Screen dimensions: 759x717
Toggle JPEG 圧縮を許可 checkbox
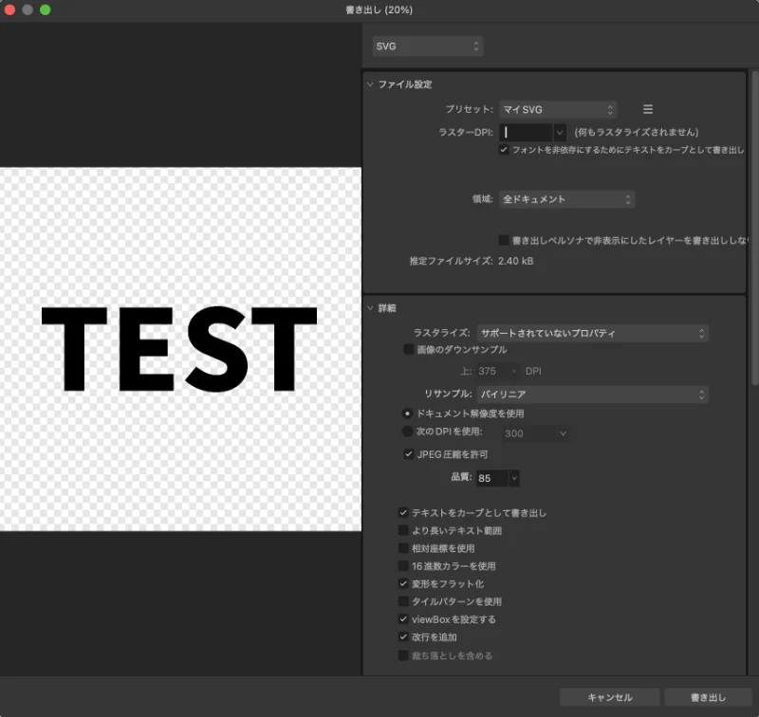pyautogui.click(x=409, y=453)
